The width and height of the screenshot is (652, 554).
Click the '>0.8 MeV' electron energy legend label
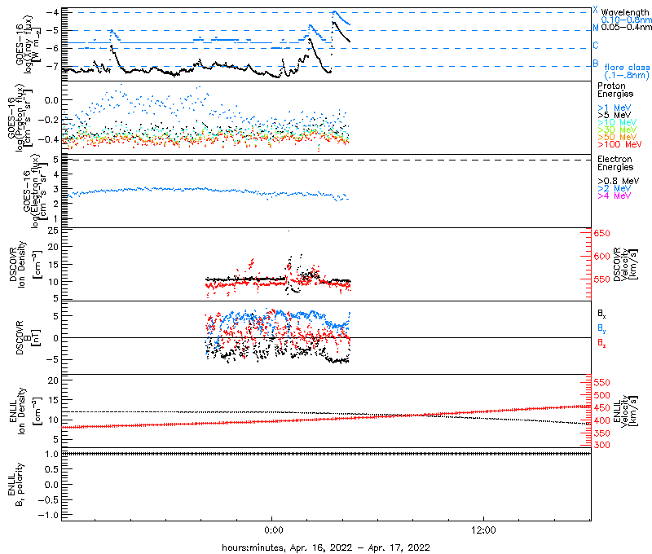tap(619, 181)
